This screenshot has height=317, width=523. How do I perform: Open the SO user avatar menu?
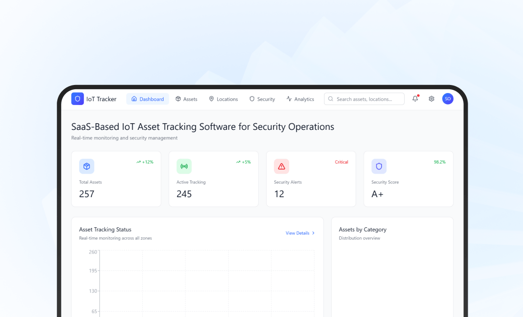click(x=448, y=99)
